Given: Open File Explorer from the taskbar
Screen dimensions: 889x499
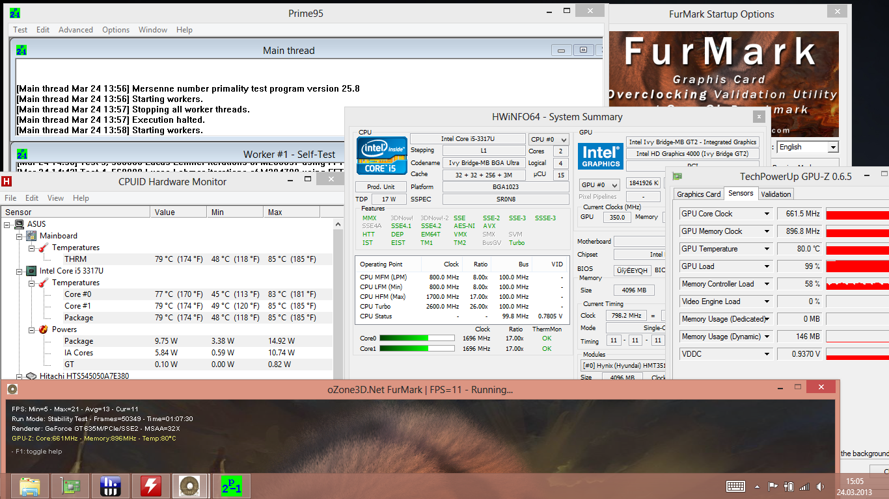Looking at the screenshot, I should click(30, 486).
